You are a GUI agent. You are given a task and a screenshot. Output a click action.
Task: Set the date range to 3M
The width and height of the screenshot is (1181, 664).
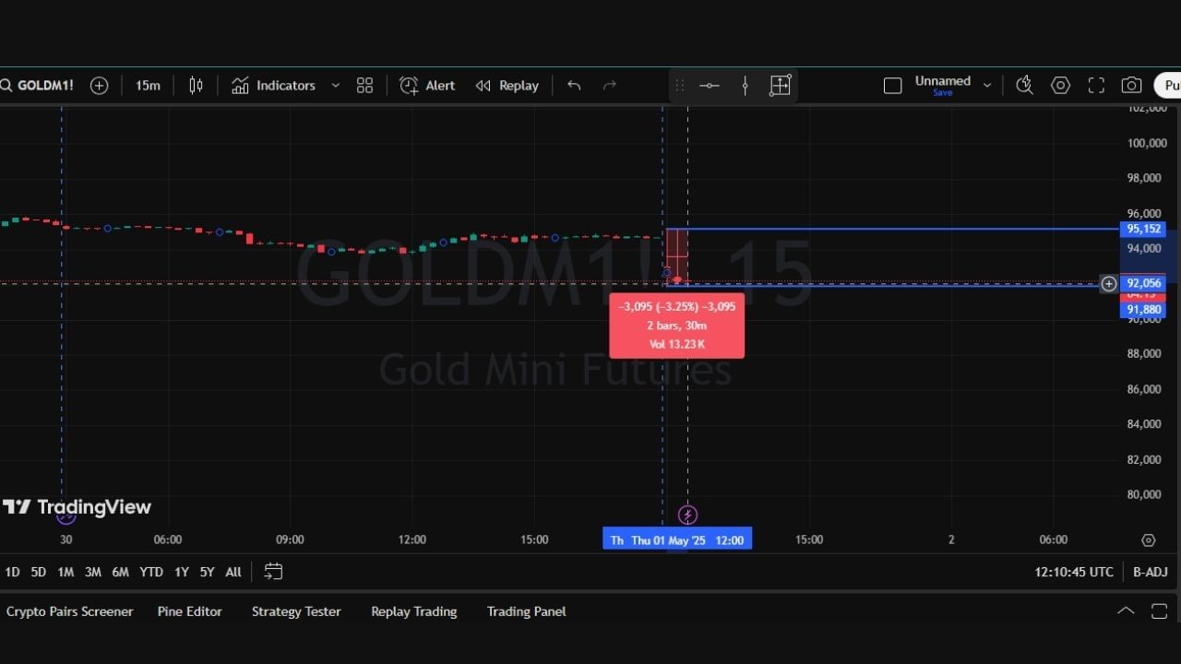93,572
